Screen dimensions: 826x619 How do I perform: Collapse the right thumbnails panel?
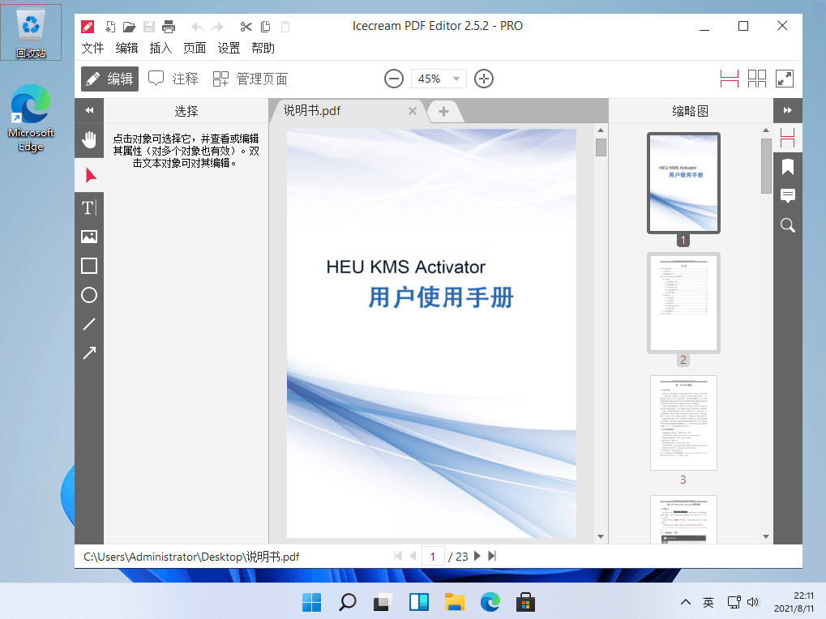coord(787,111)
